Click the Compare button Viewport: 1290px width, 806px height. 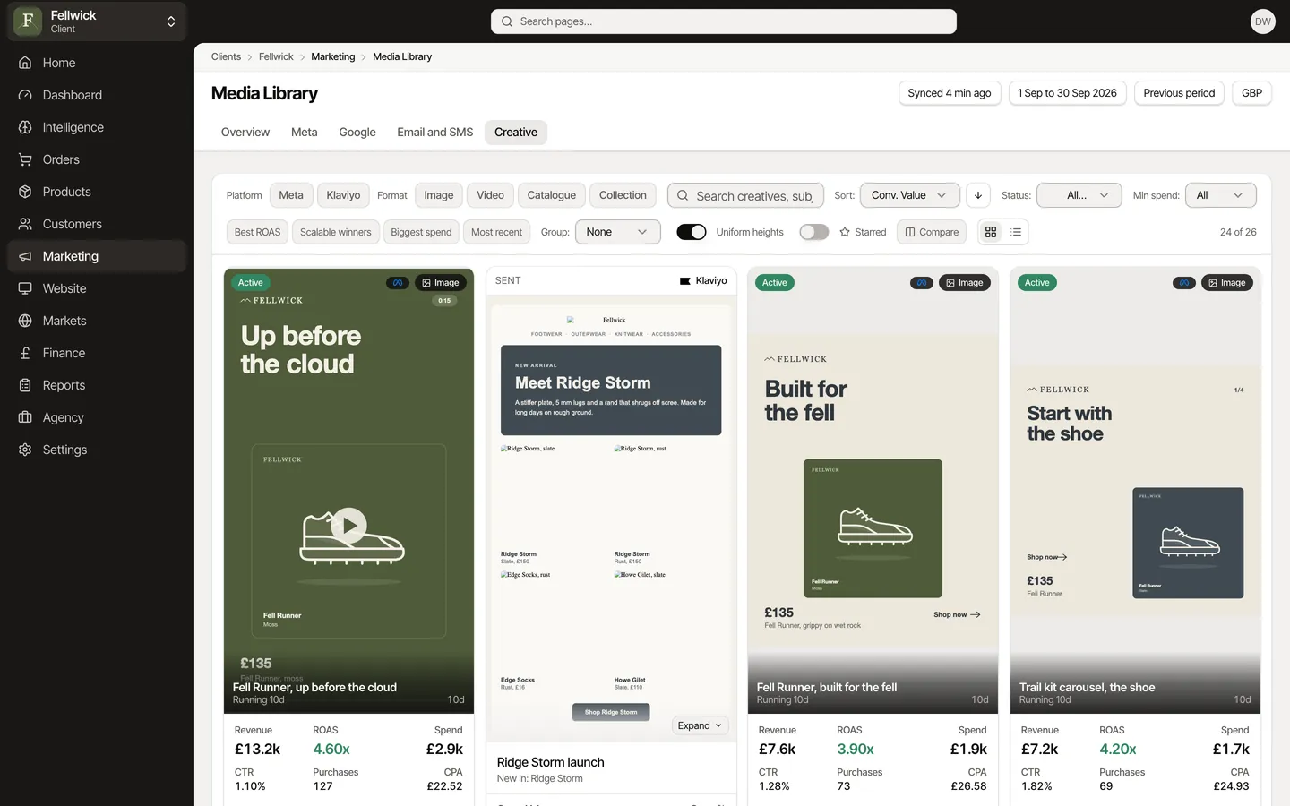click(932, 232)
